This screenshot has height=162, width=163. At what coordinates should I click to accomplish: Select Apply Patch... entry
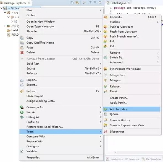coord(132,103)
